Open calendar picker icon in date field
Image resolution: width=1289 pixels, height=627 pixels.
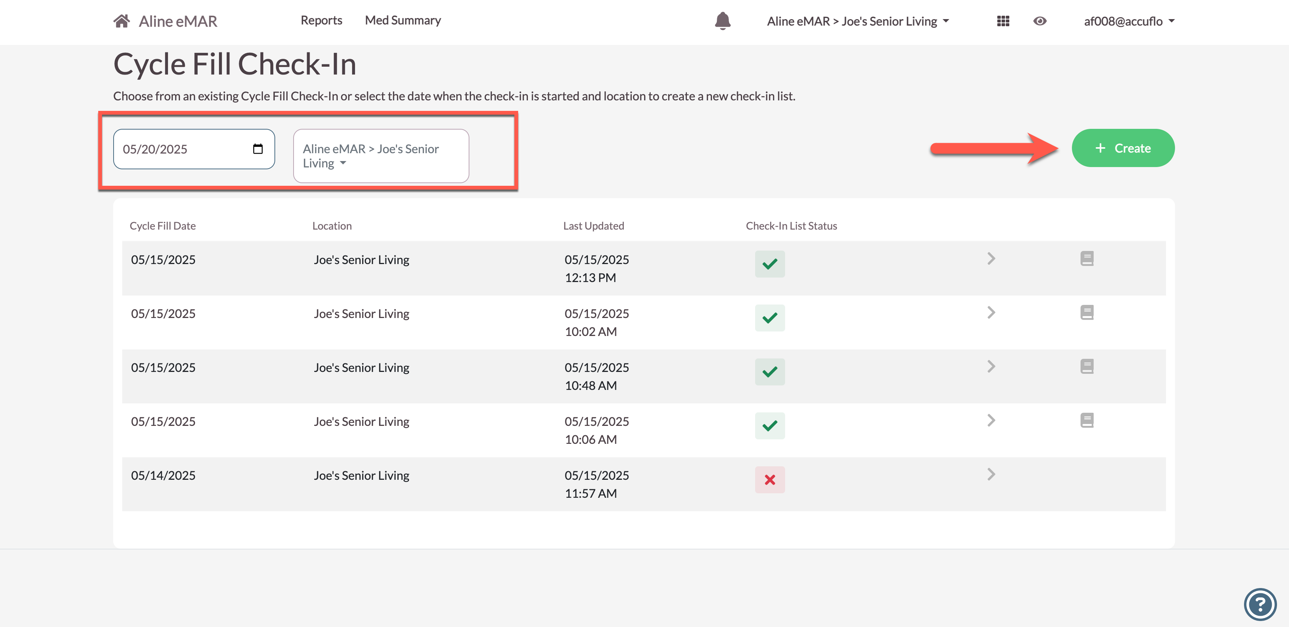coord(258,149)
